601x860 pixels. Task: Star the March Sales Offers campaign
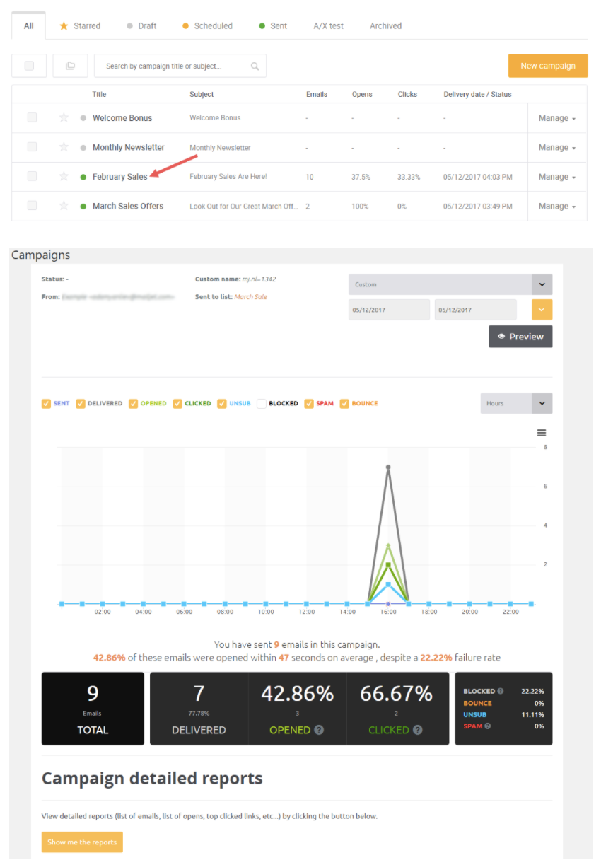pos(64,206)
